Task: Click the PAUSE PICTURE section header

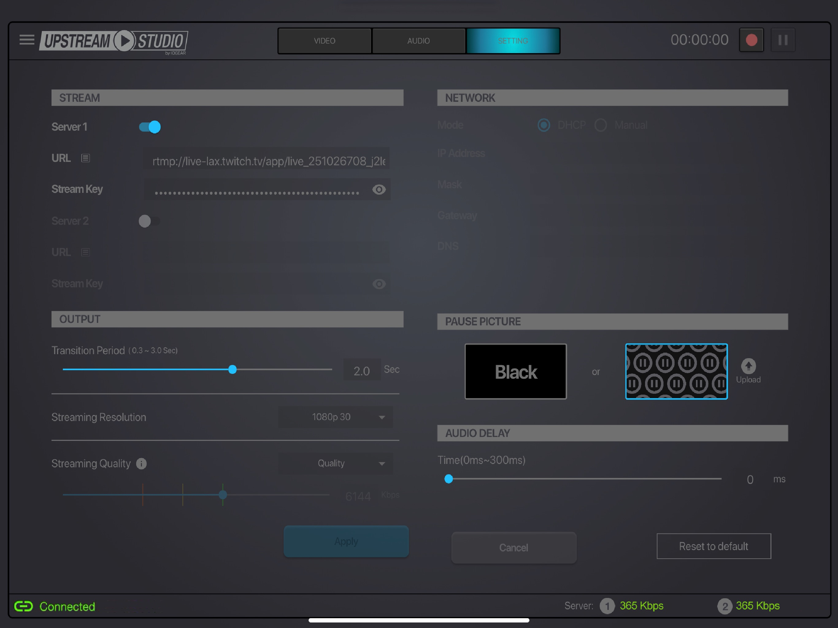Action: 613,322
